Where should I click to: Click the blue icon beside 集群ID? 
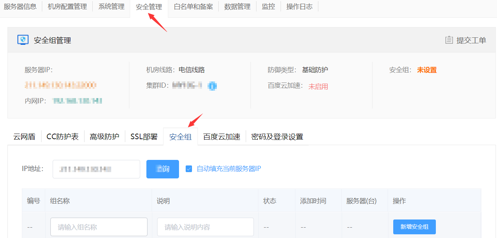212,86
